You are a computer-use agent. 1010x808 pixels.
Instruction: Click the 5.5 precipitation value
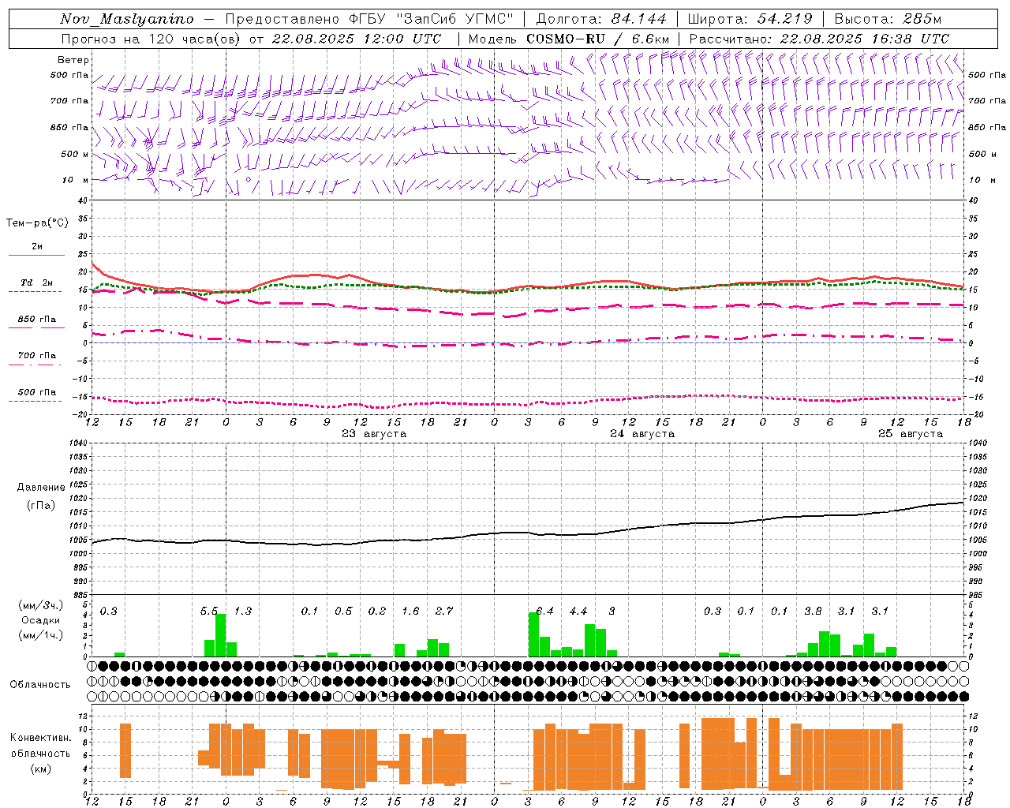point(209,612)
